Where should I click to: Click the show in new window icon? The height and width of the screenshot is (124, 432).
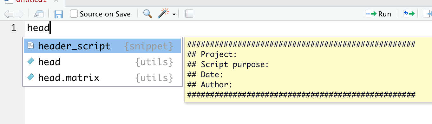coord(38,14)
